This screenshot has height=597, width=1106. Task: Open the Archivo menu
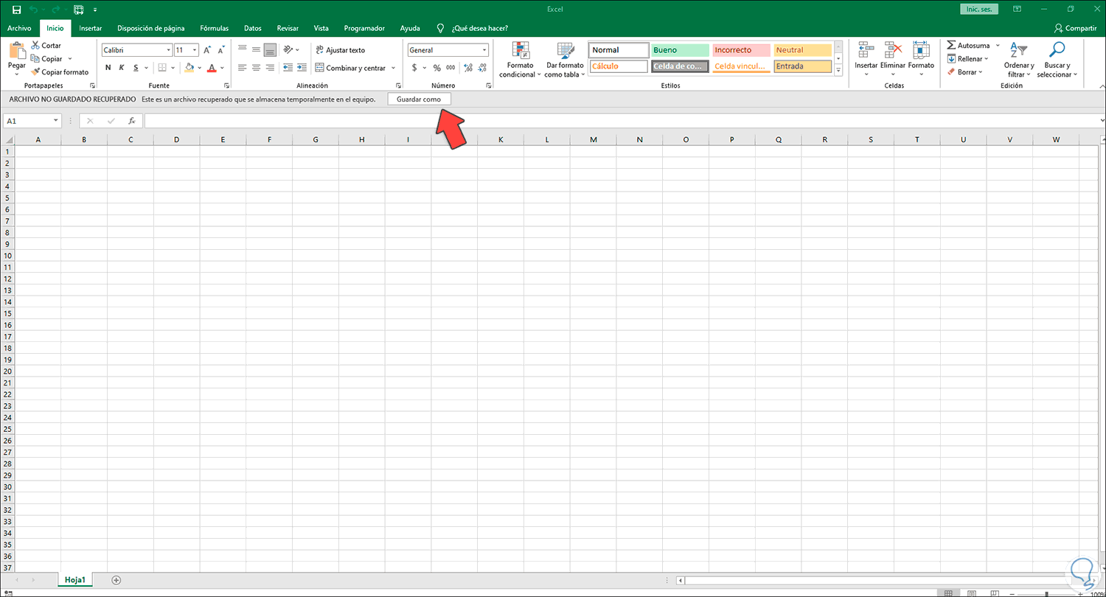19,28
